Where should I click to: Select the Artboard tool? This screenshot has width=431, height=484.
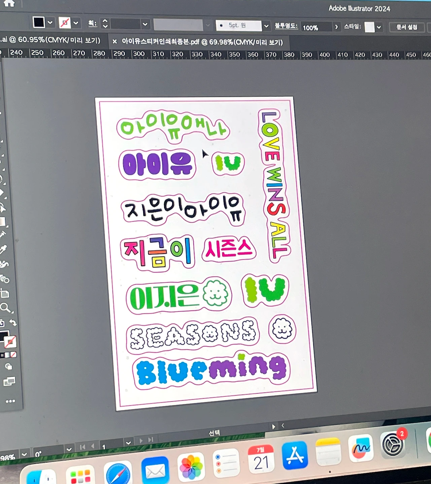[5, 294]
